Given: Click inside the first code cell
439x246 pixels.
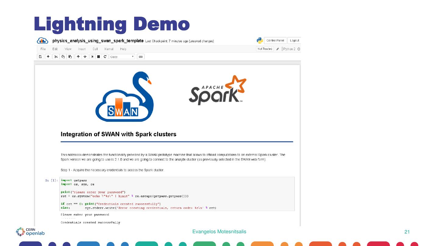Looking at the screenshot, I should [177, 194].
